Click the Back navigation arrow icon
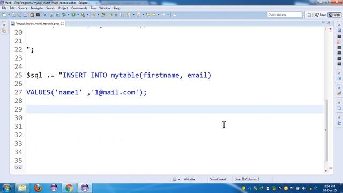 tap(154, 14)
